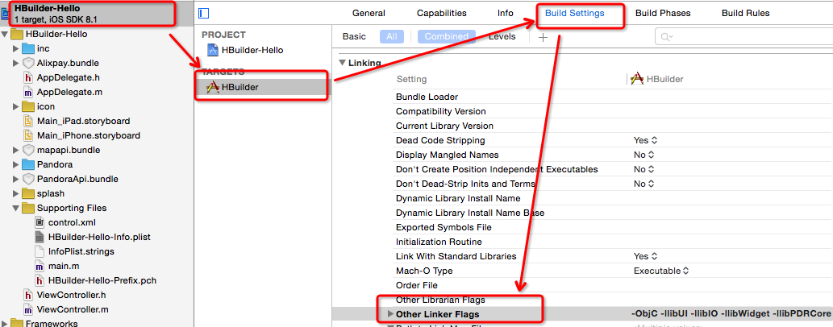The height and width of the screenshot is (327, 833).
Task: Change the Display Mangled Names value
Action: pos(643,155)
